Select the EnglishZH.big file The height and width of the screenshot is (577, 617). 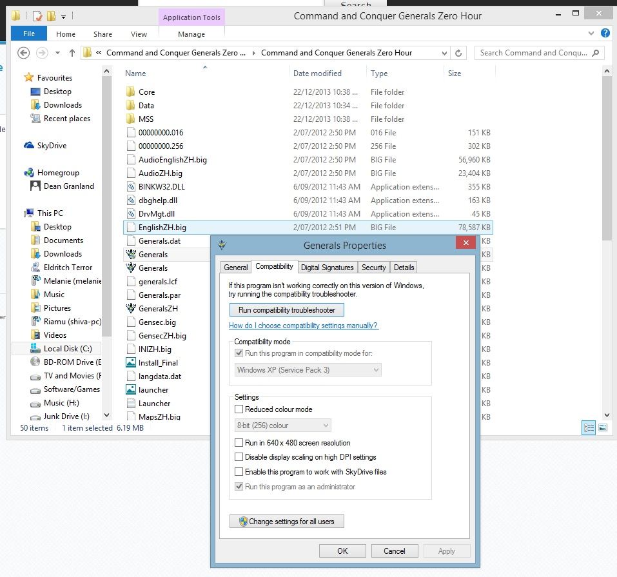308,227
